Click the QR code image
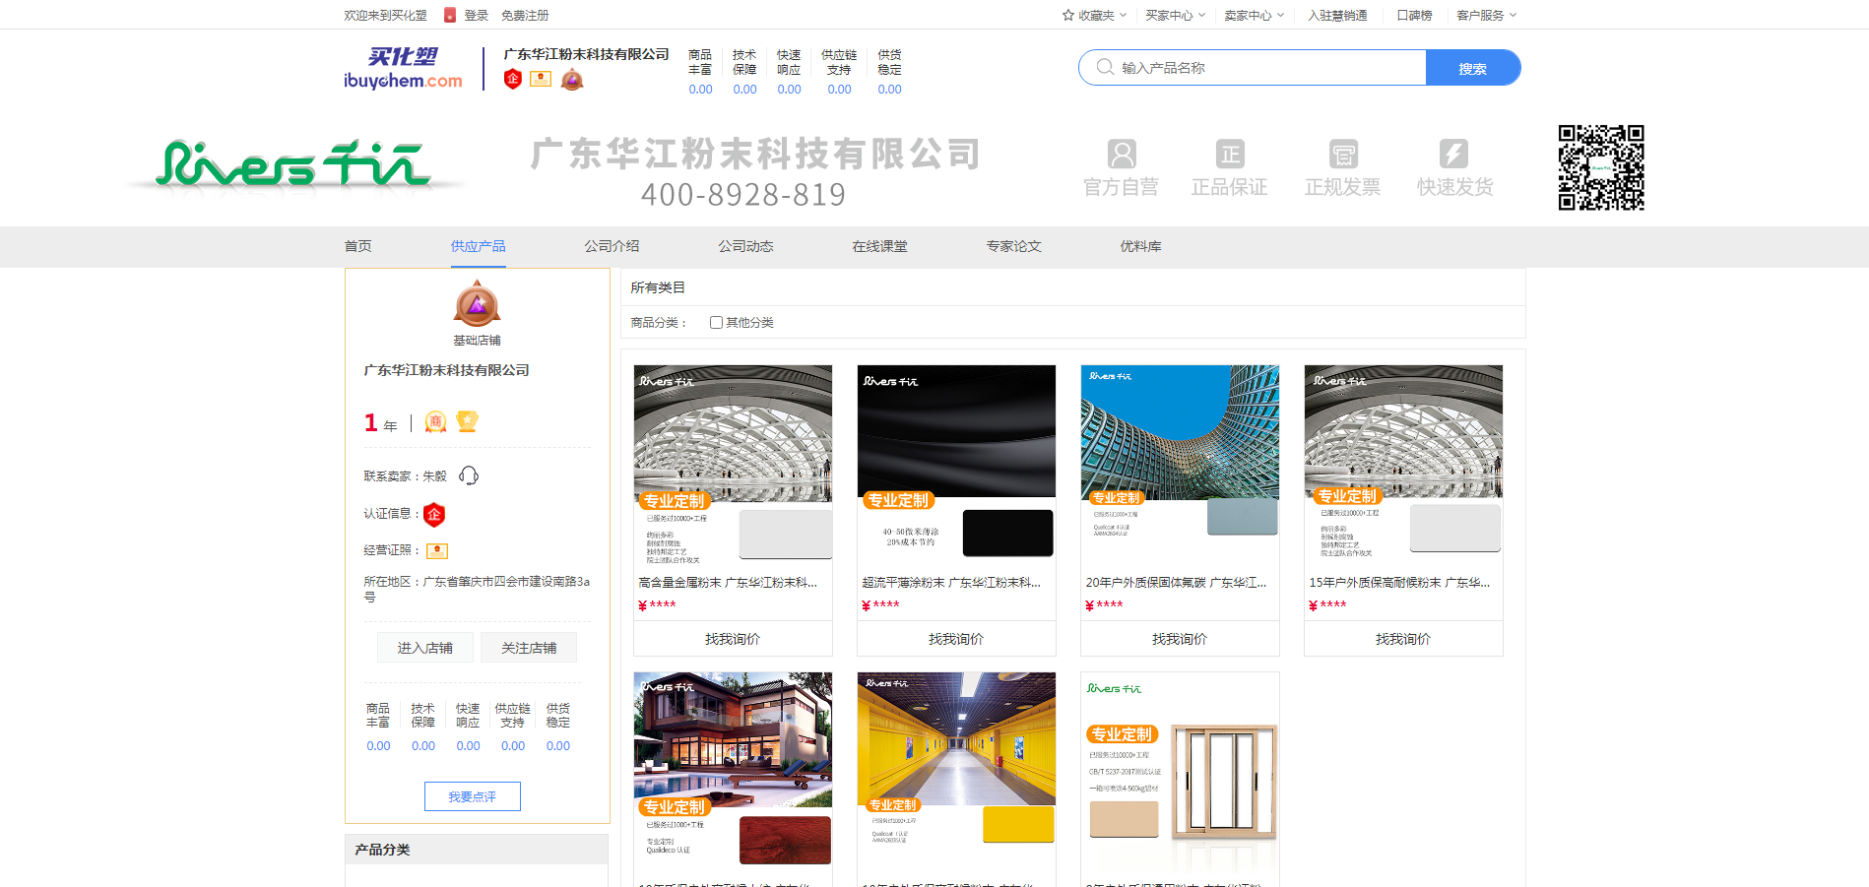The image size is (1869, 887). [1601, 167]
